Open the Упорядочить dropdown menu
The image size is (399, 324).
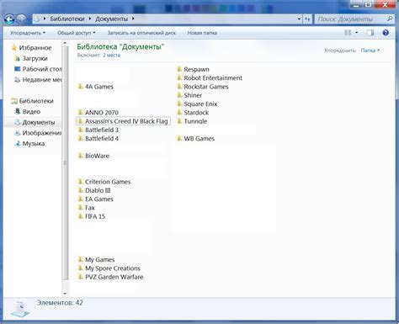tap(28, 33)
